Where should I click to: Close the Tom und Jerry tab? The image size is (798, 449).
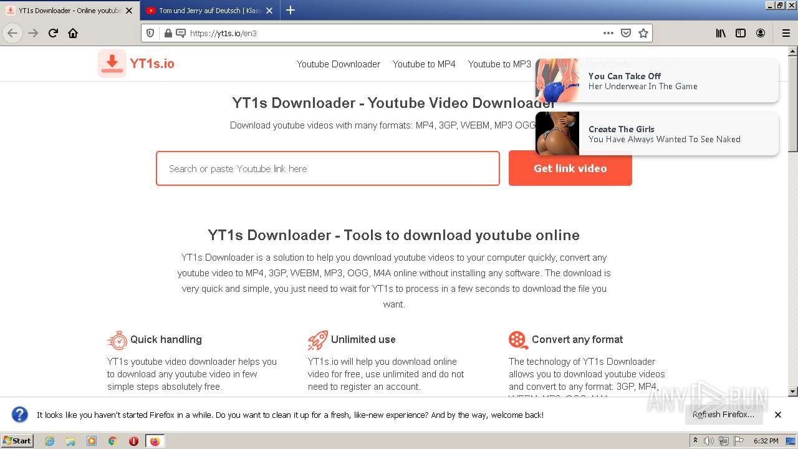point(269,11)
